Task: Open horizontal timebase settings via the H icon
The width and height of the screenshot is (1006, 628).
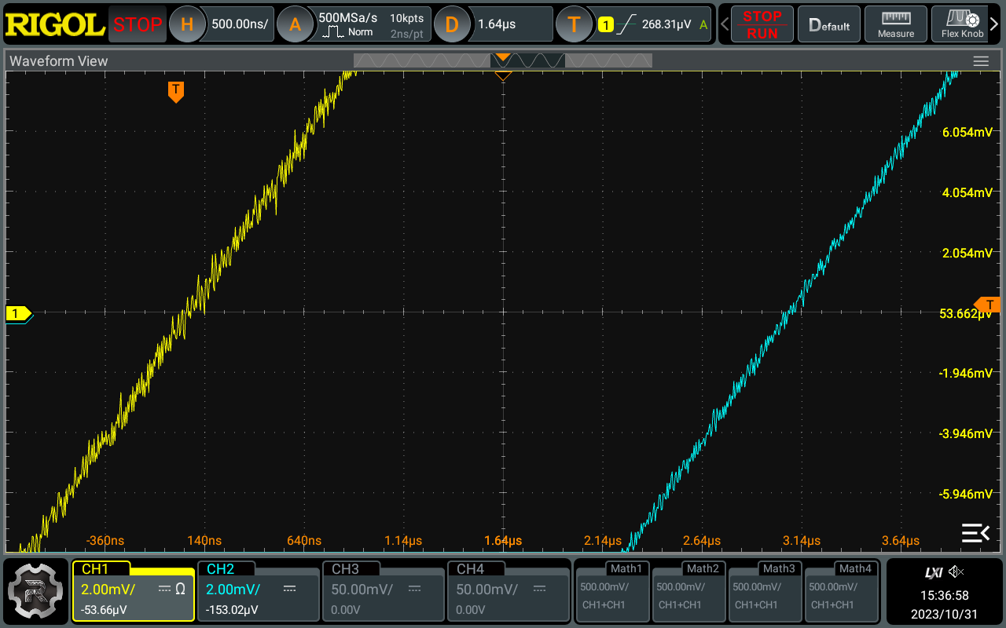Action: (x=187, y=24)
